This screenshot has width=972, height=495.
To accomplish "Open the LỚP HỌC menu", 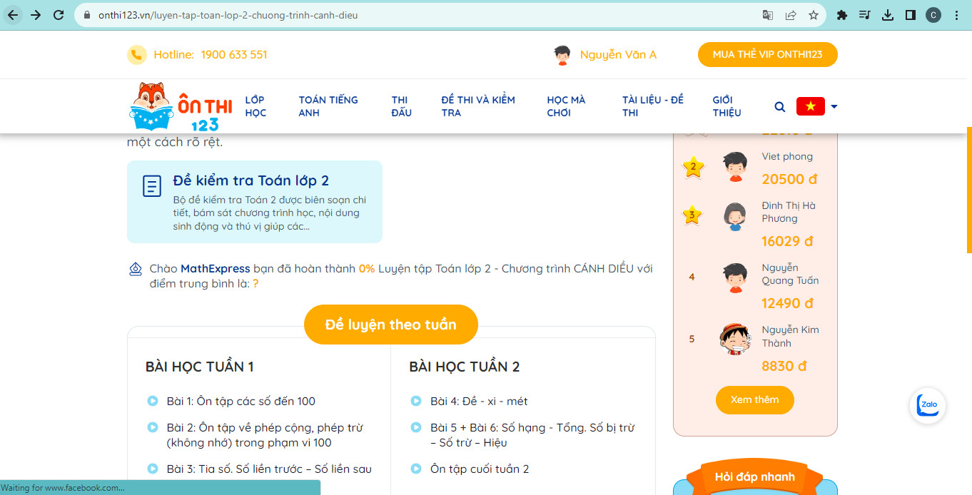I will (255, 106).
